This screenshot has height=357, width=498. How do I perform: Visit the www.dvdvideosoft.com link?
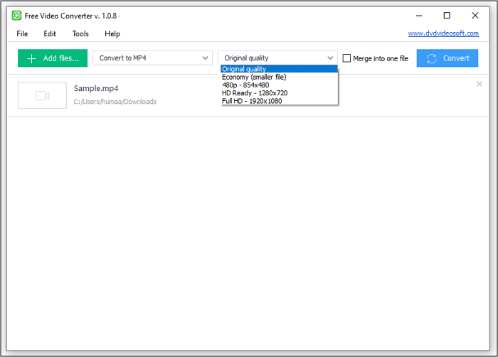(x=443, y=33)
